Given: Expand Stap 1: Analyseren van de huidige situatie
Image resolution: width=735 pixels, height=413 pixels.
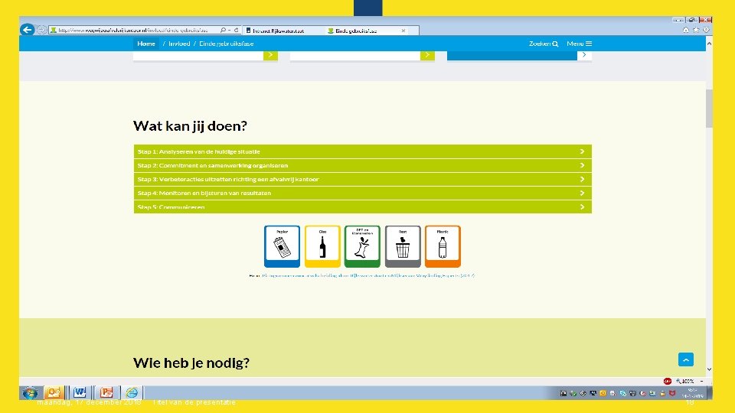Looking at the screenshot, I should 362,151.
